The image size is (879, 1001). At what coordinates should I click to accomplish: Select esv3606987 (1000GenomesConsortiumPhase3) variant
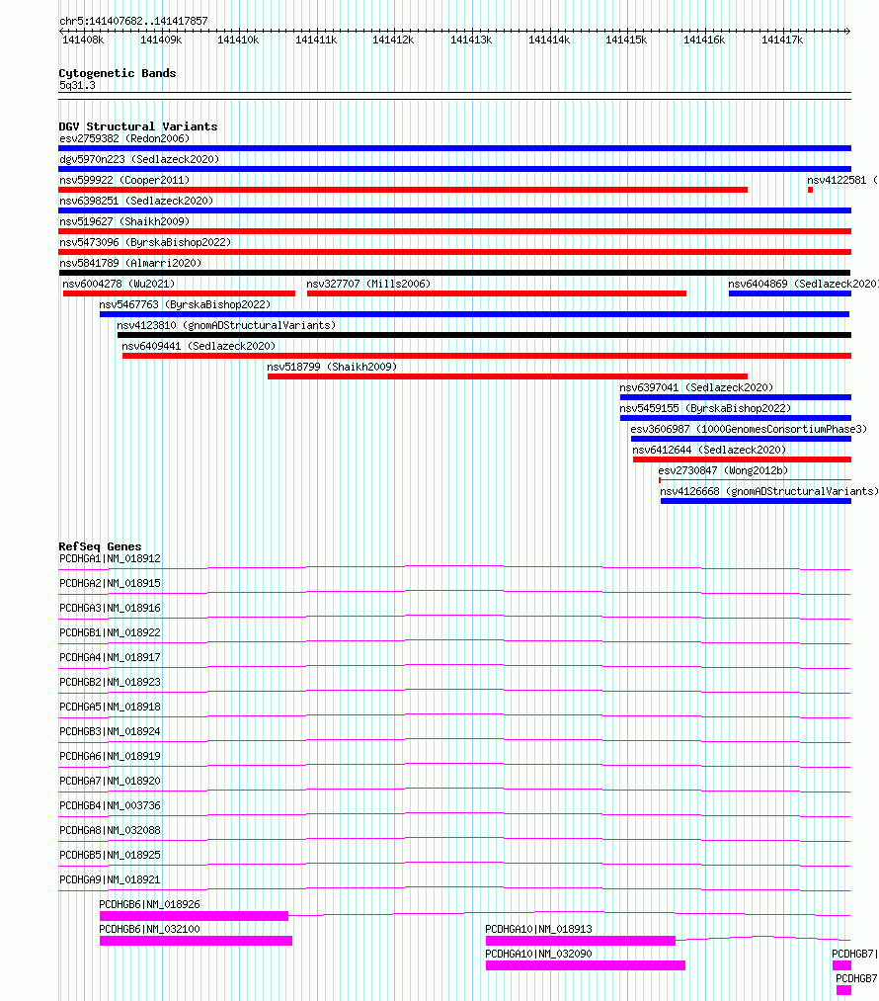click(741, 439)
